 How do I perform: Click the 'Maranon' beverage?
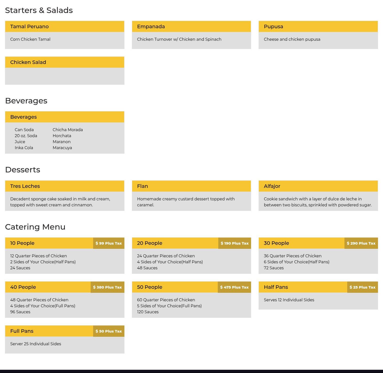[62, 142]
